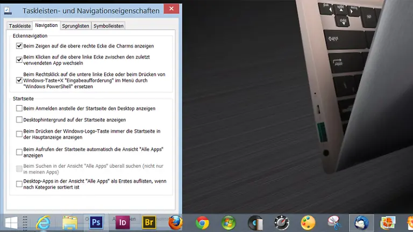Launch InDesign from the taskbar
Viewport: 413px width, 232px height.
123,222
